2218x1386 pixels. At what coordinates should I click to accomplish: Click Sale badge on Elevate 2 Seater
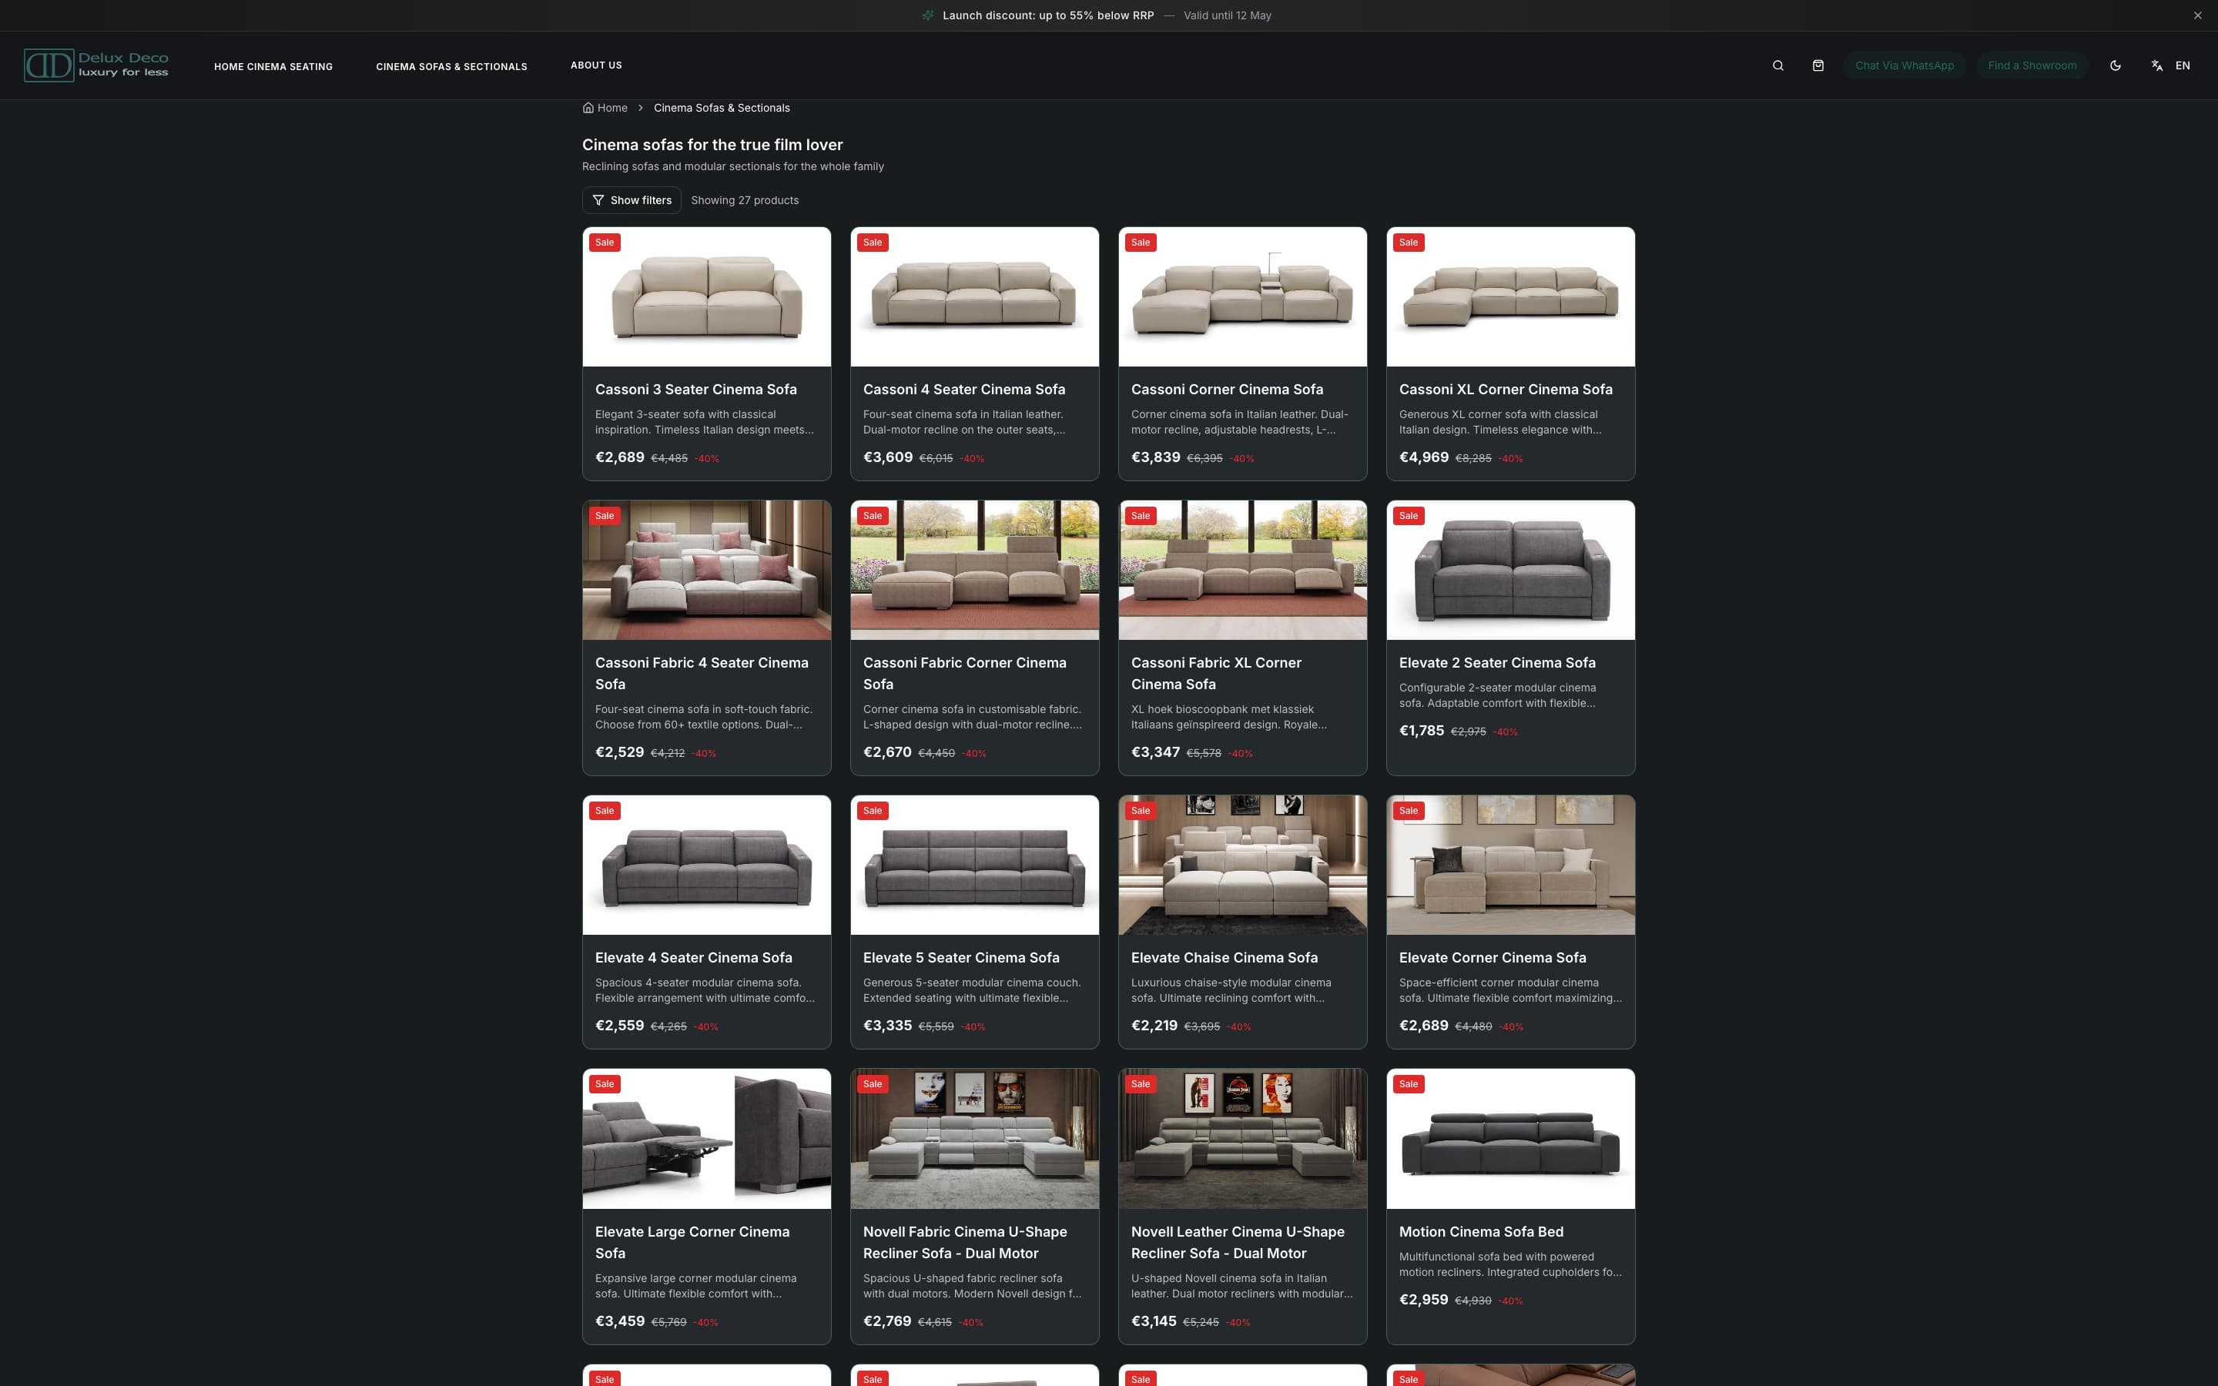click(x=1408, y=516)
